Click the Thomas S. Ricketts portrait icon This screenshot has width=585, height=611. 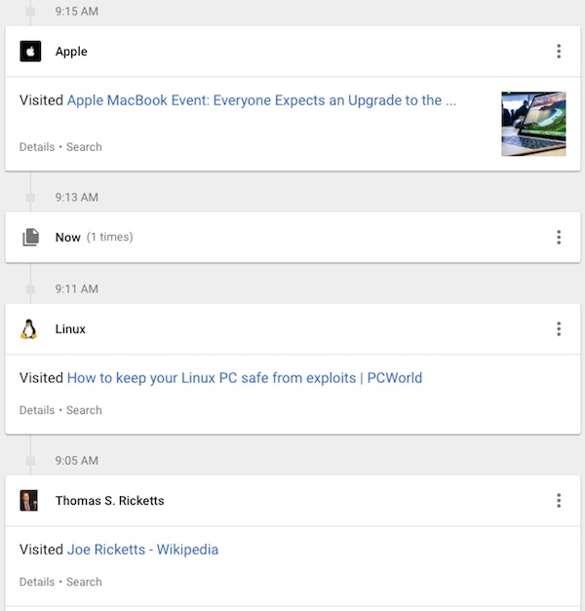pyautogui.click(x=29, y=500)
